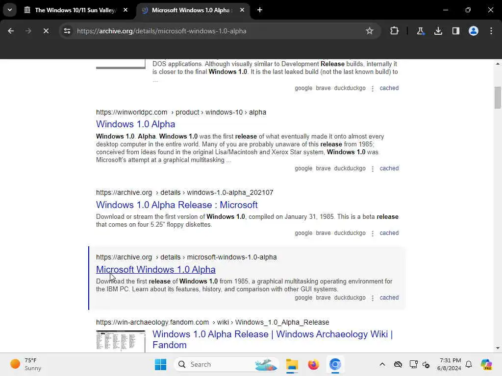Image resolution: width=502 pixels, height=376 pixels.
Task: Click the scrollbar down arrow
Action: [498, 348]
